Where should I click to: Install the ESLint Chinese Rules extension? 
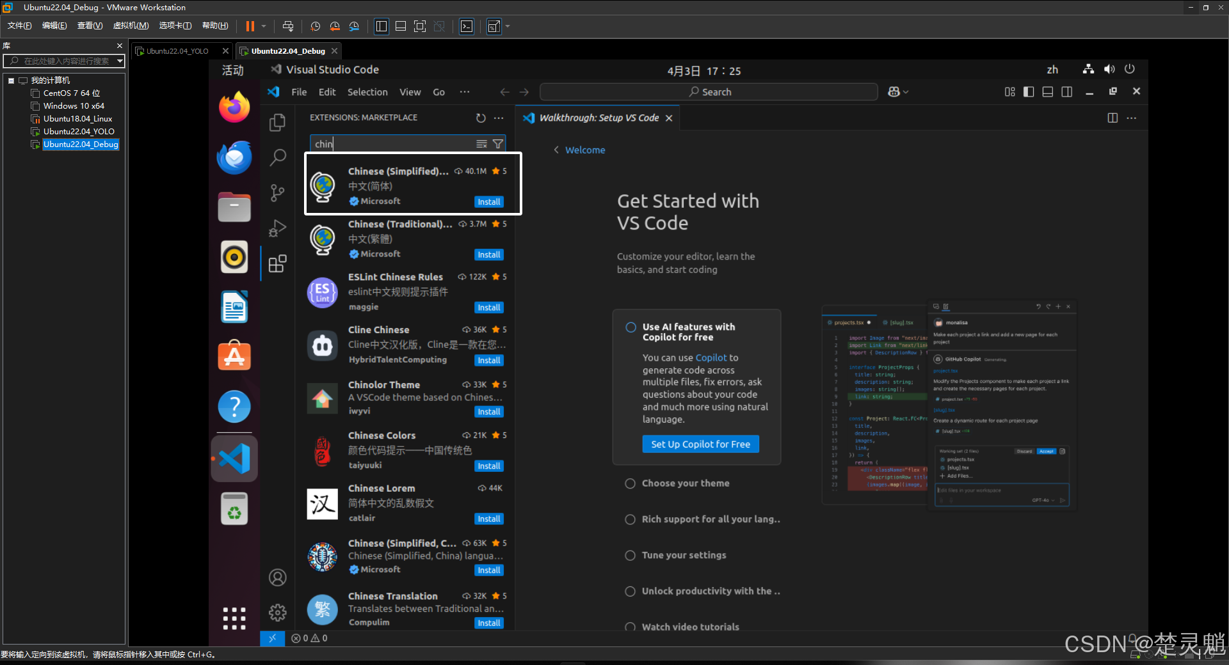click(x=489, y=308)
